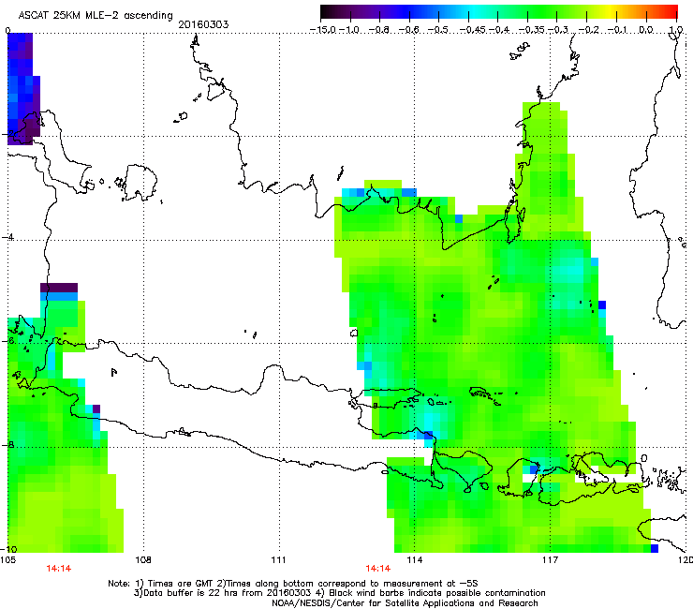Select the date label "20160303" under the title
This screenshot has width=693, height=609.
[x=203, y=24]
